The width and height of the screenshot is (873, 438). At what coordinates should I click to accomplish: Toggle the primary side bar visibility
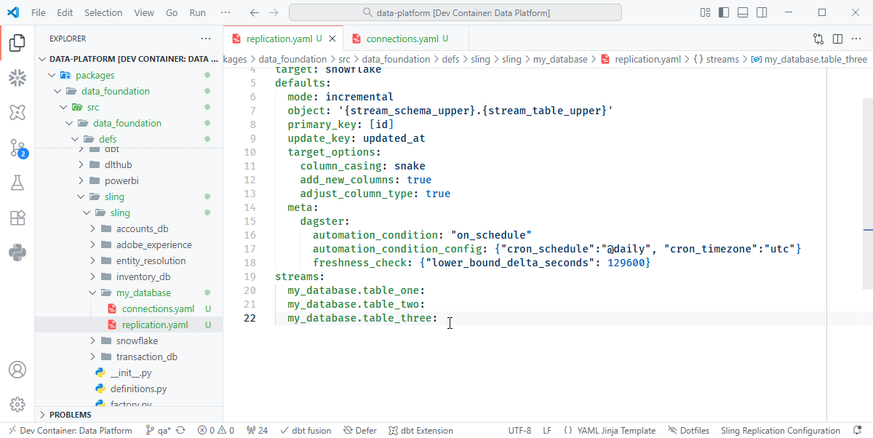(723, 13)
